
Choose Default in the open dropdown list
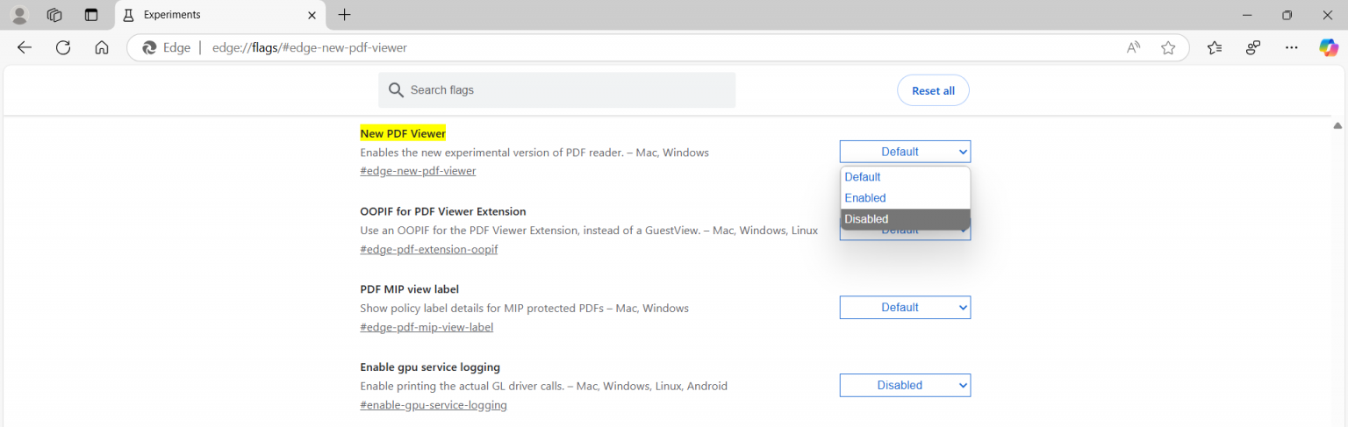[x=905, y=177]
